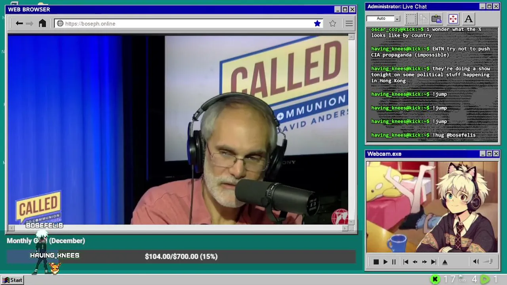Click the browser horizontal scrollbar right arrow
Screen dimensions: 507x285
click(x=345, y=228)
